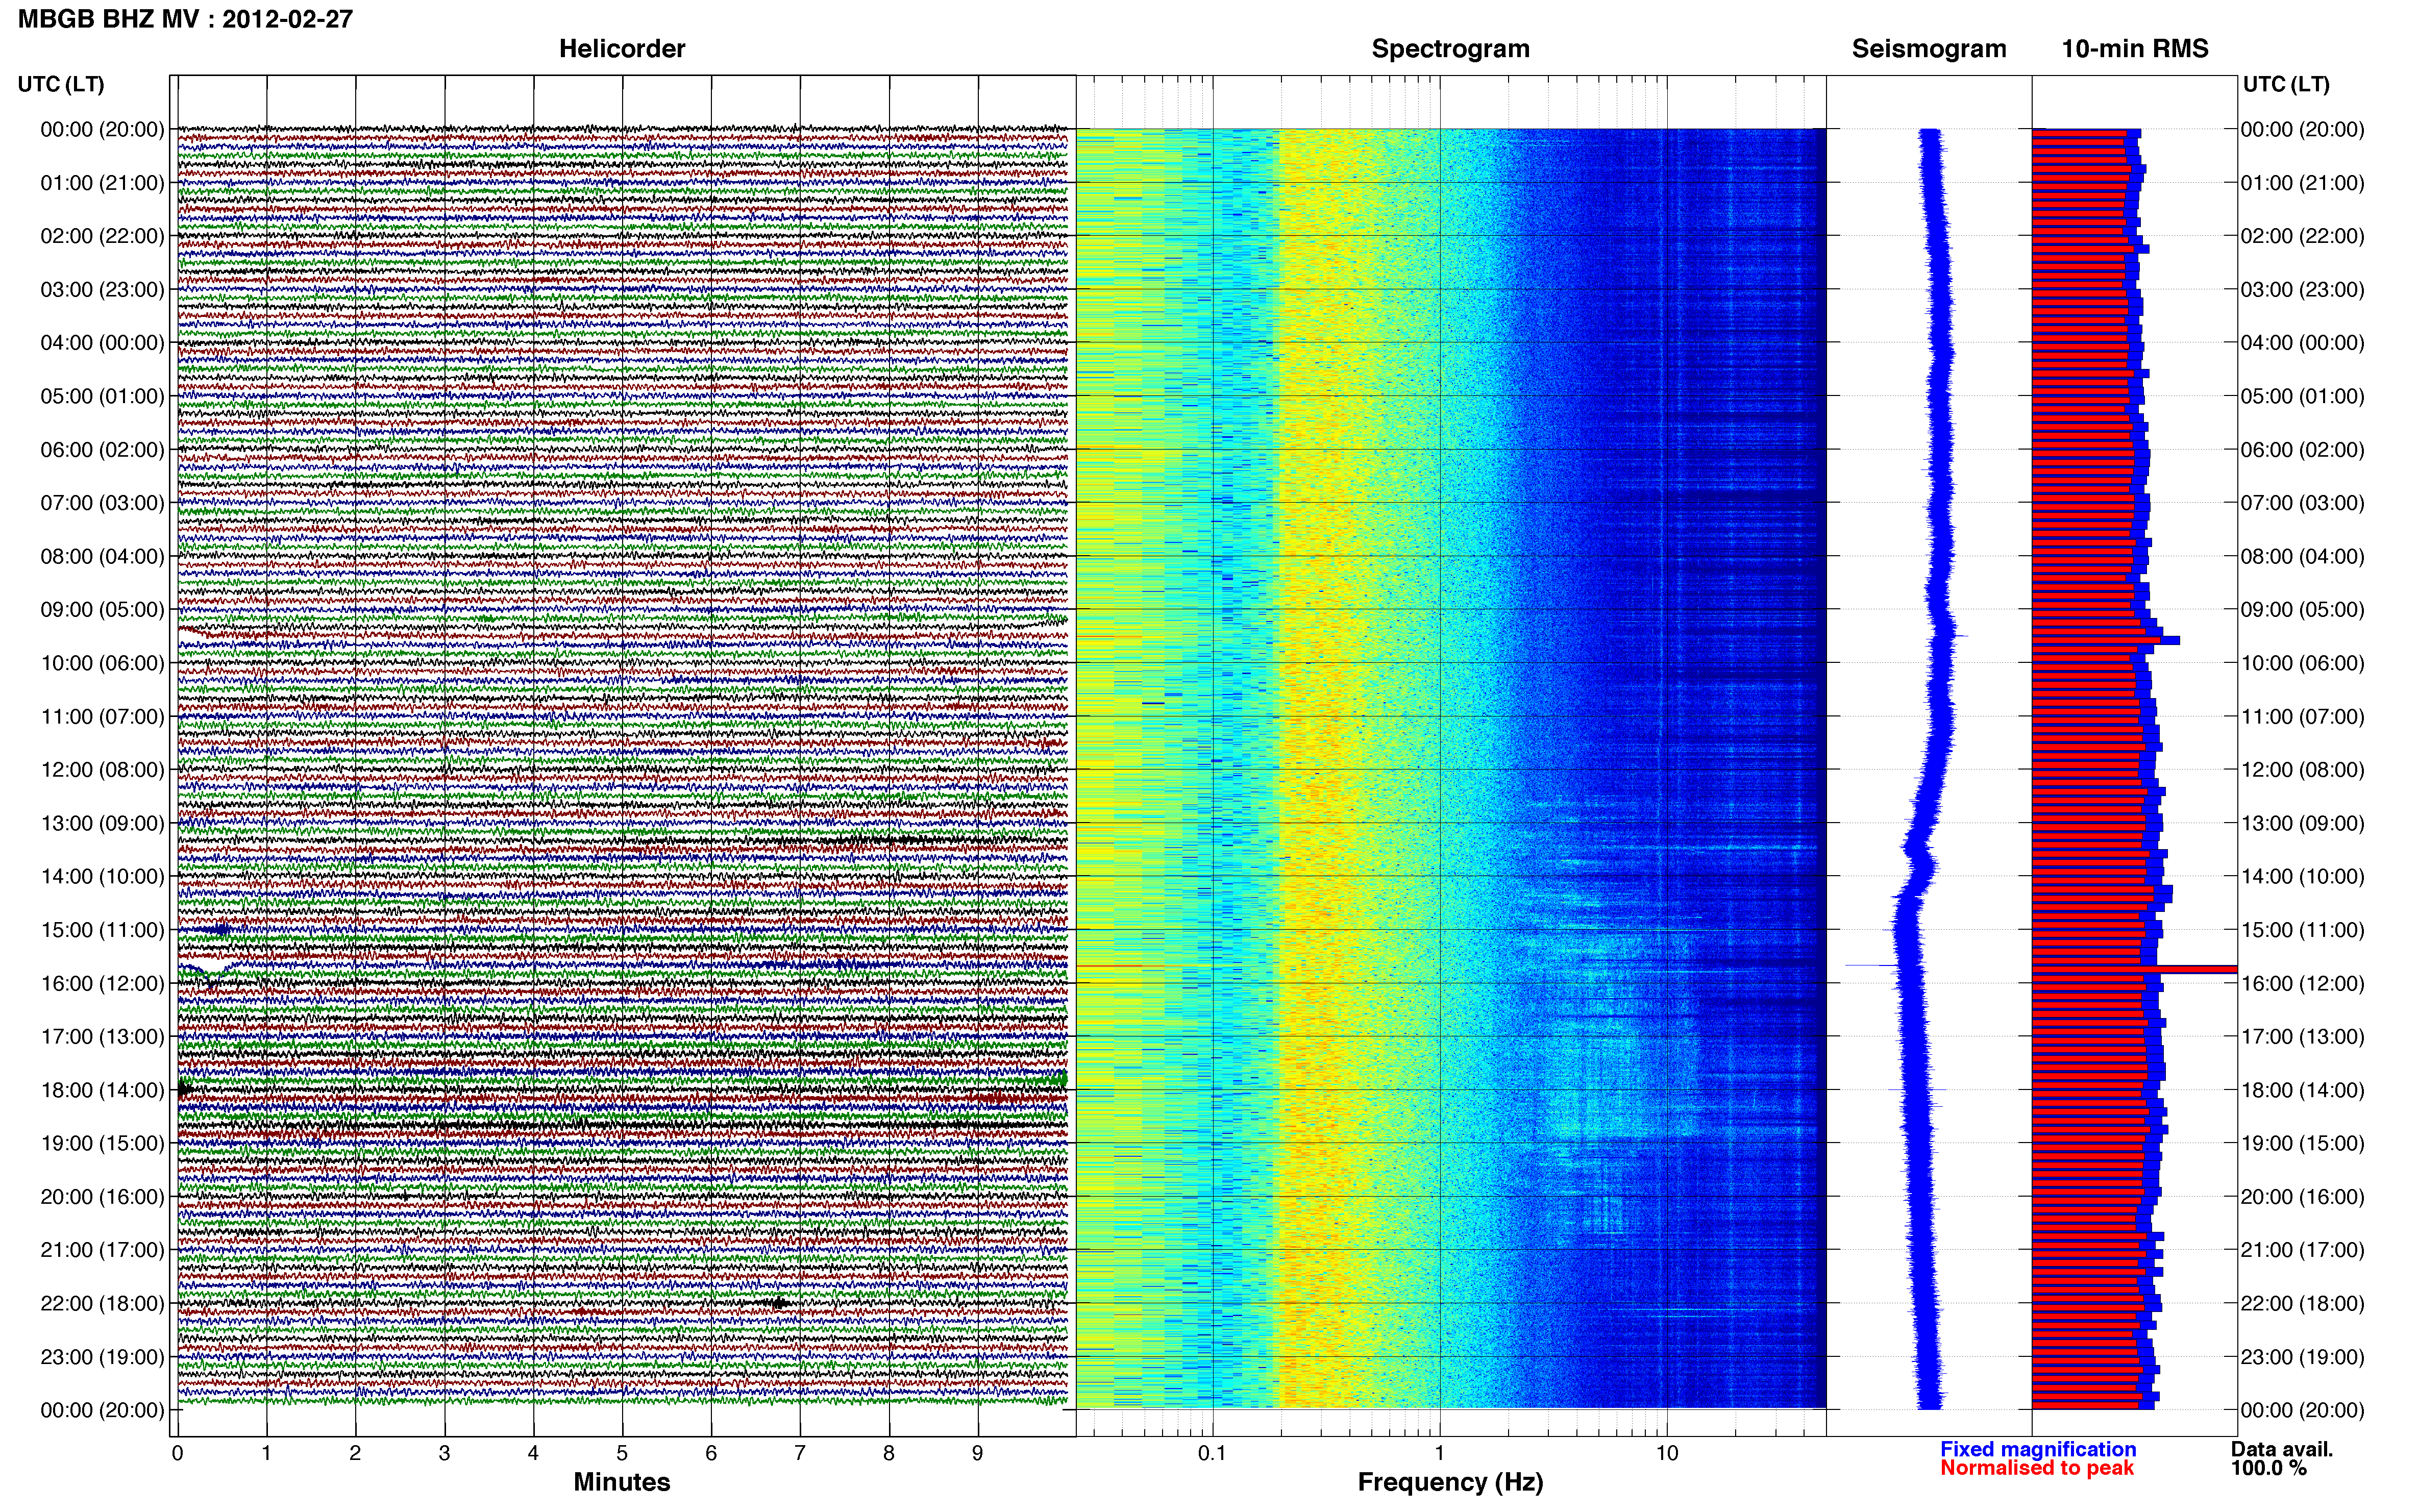Click left time label '14:00 (10:00)'
Screen dimensions: 2419x1512
(x=102, y=876)
